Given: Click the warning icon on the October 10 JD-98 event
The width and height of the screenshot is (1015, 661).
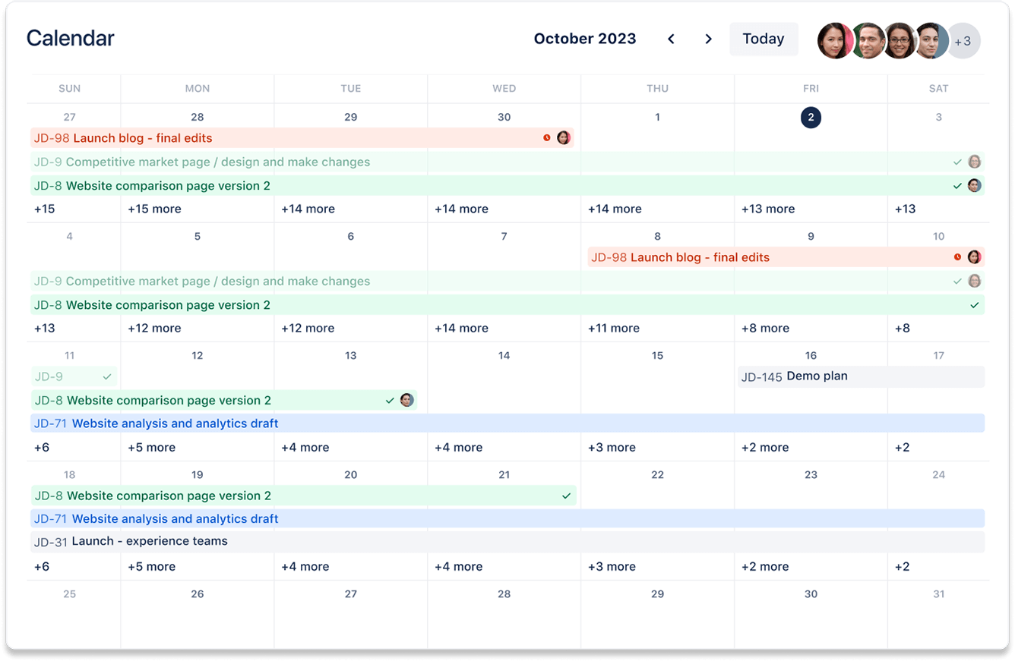Looking at the screenshot, I should click(957, 257).
